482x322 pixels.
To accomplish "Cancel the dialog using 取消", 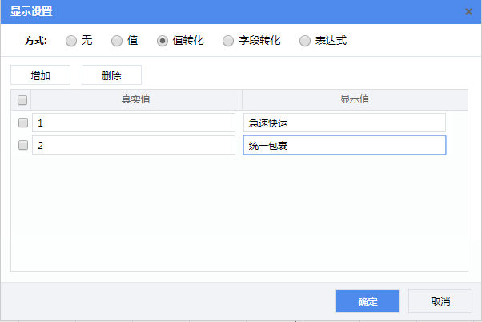I will point(440,301).
